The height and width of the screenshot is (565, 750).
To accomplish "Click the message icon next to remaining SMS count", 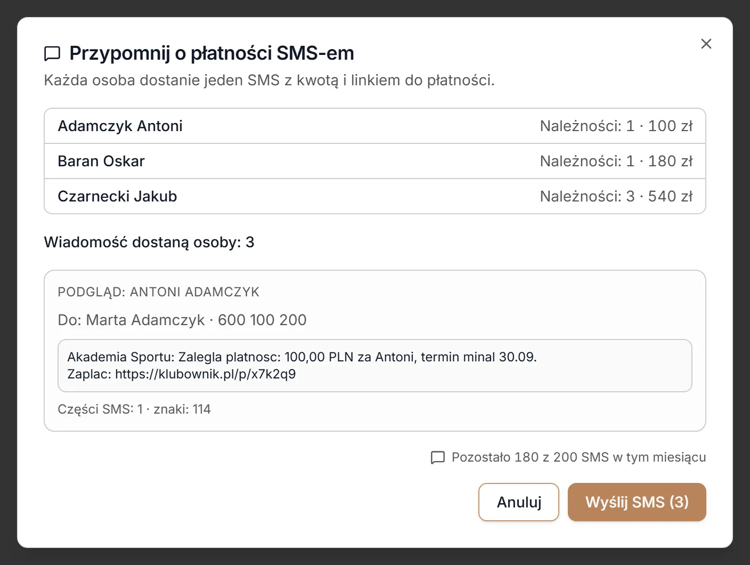I will [x=438, y=457].
